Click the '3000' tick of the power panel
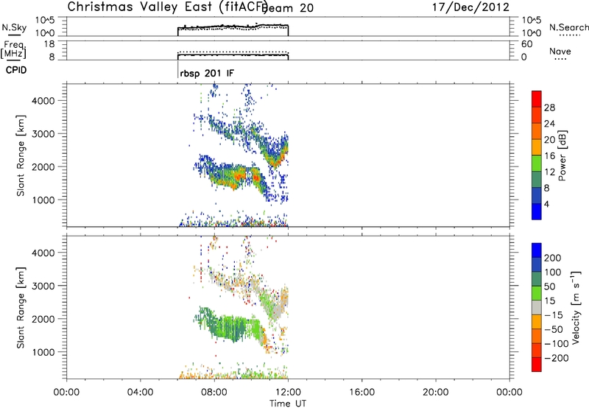This screenshot has height=408, width=589. tap(43, 134)
